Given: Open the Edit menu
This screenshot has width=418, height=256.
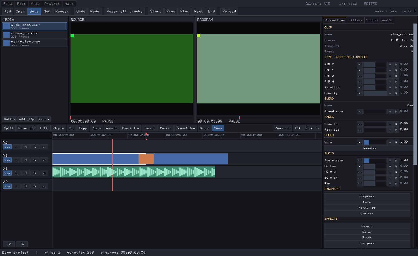Looking at the screenshot, I should pos(21,4).
